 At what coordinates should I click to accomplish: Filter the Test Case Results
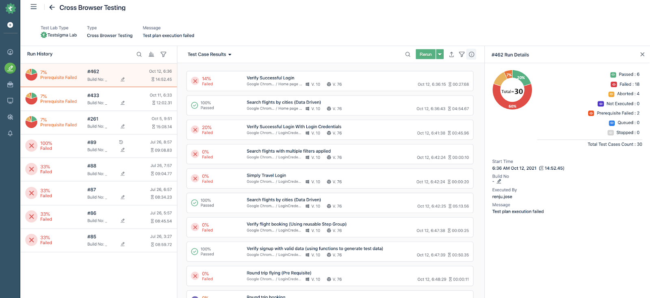pos(462,54)
